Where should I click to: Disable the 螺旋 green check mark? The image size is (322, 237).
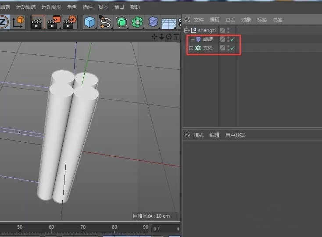point(232,39)
